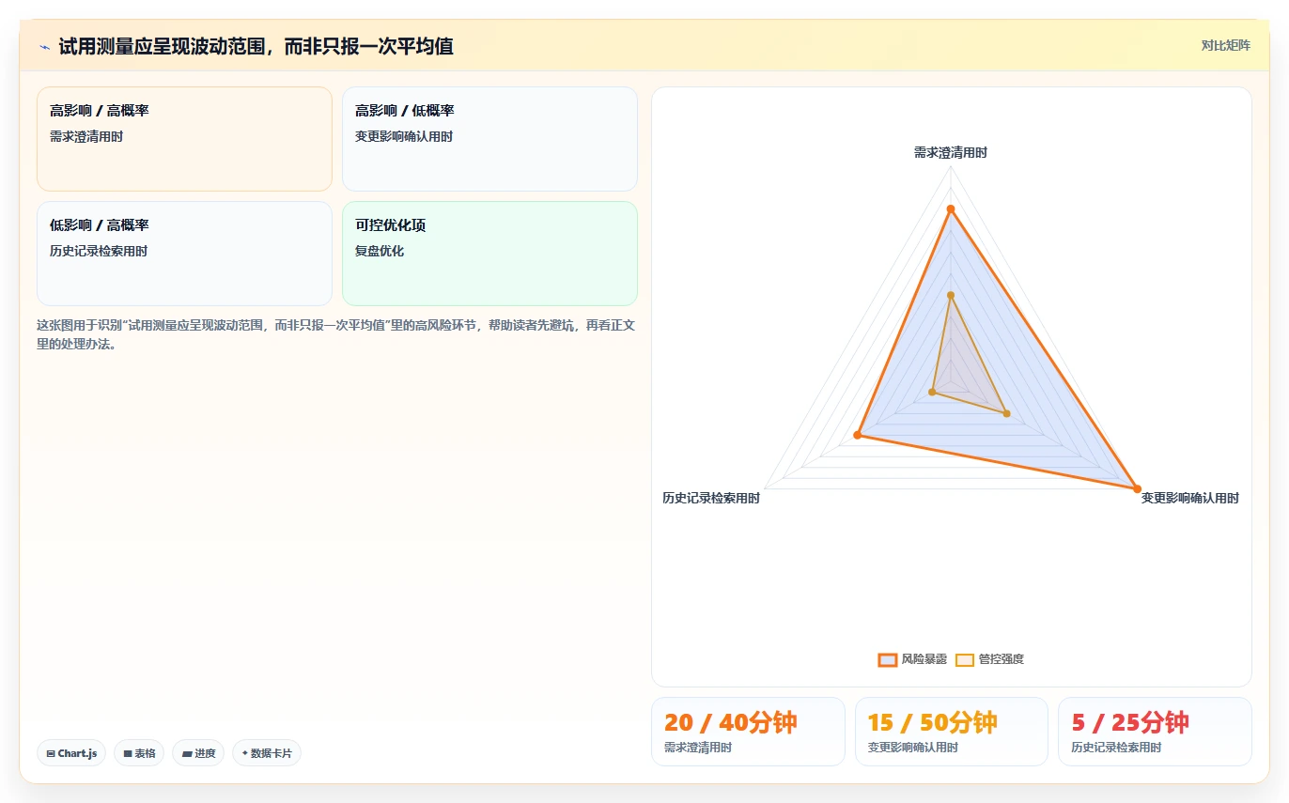Toggle the 风险暴露 legend swatch
This screenshot has height=803, width=1289.
coord(887,659)
